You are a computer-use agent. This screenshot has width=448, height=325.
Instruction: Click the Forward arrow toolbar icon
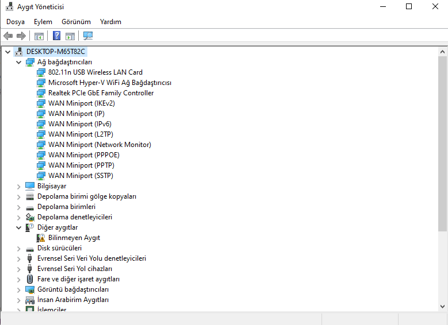(x=21, y=36)
